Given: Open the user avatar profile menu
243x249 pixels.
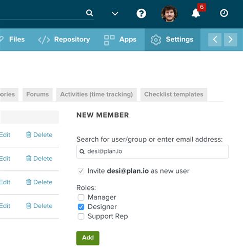Looking at the screenshot, I should click(169, 13).
